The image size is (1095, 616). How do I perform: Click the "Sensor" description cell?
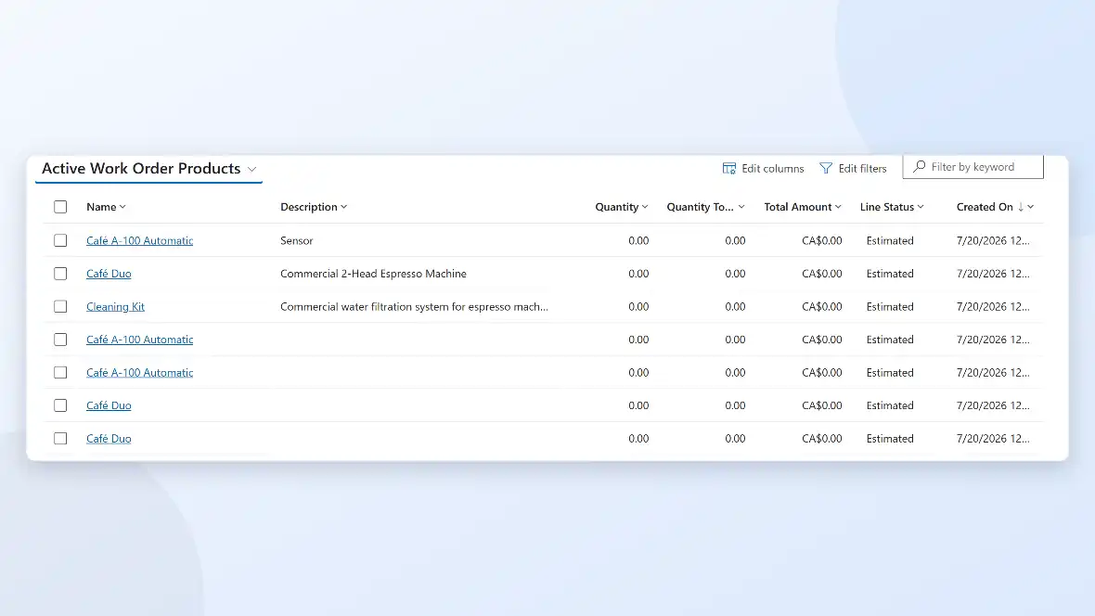(x=297, y=240)
